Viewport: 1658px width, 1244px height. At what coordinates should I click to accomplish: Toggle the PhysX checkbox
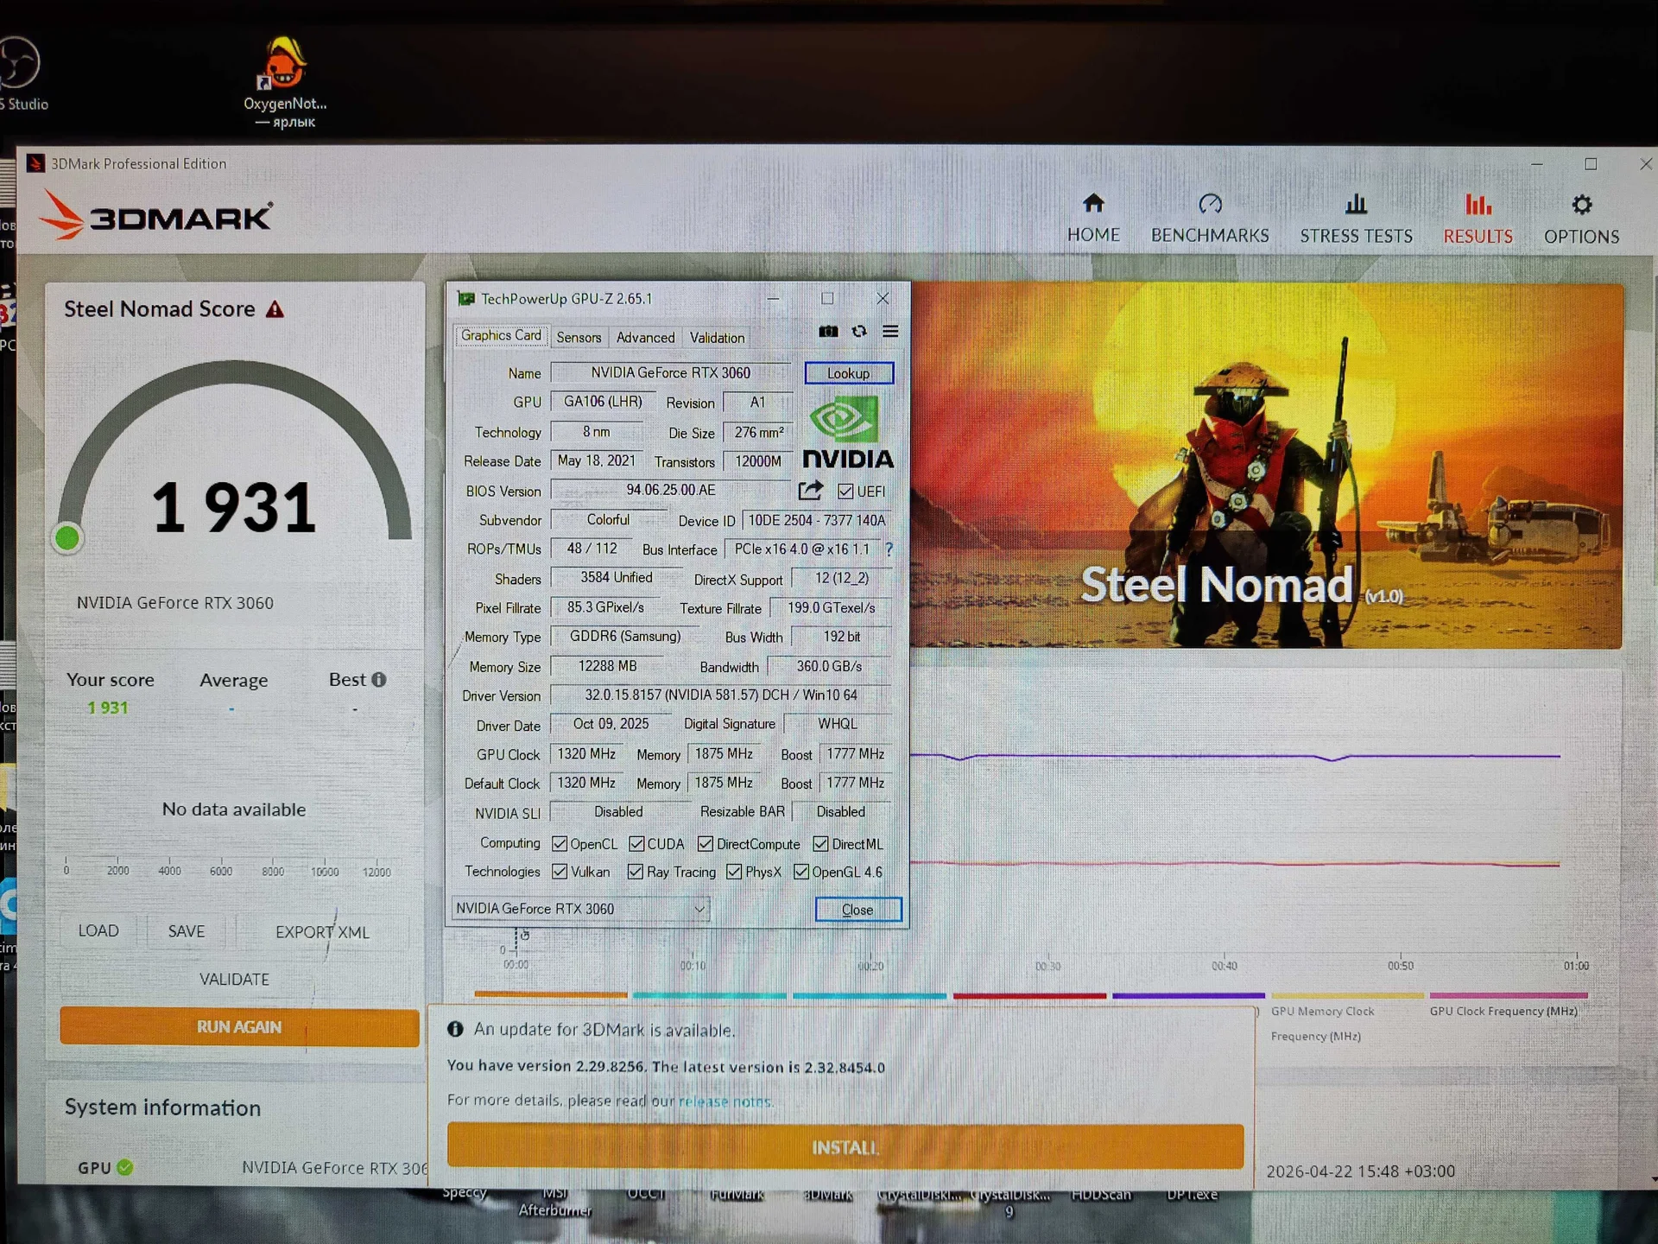point(734,872)
